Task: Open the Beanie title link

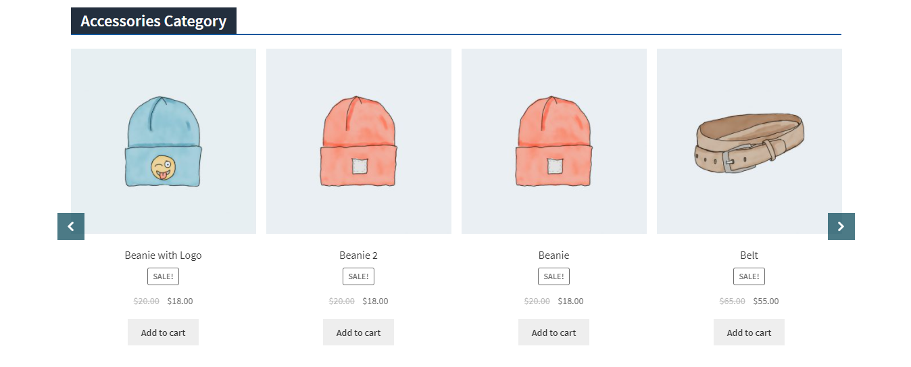Action: tap(554, 255)
